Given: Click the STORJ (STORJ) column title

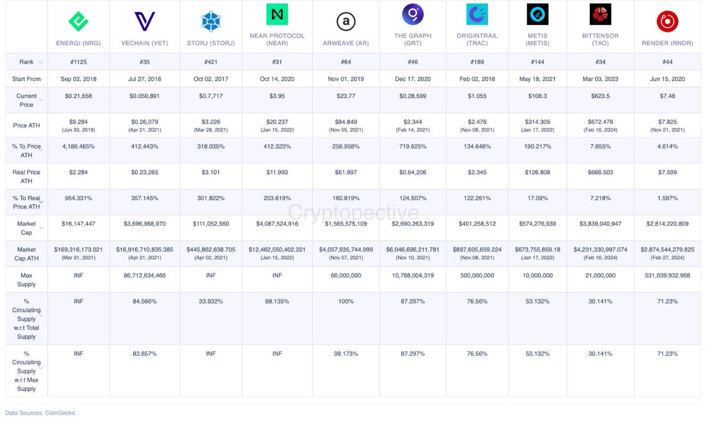Looking at the screenshot, I should pos(210,44).
